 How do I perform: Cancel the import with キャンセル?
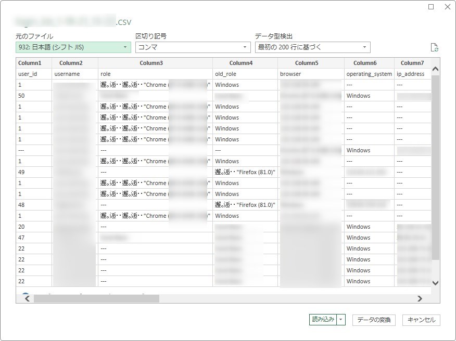(x=421, y=320)
